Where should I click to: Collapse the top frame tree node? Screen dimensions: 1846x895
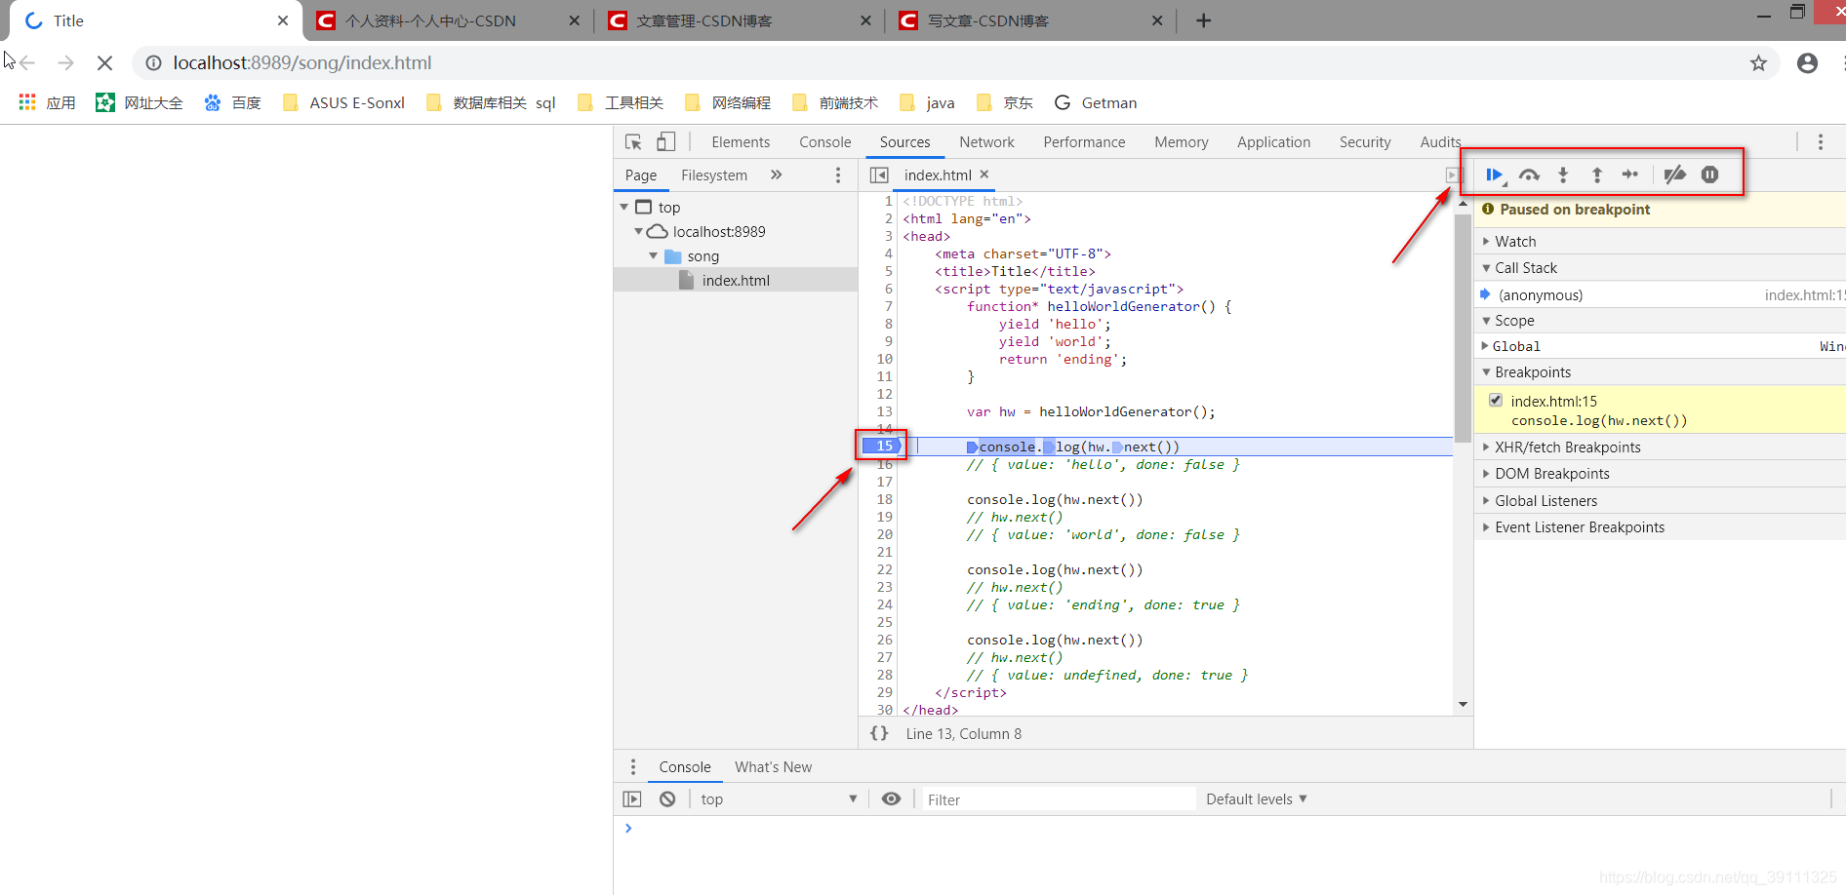624,208
